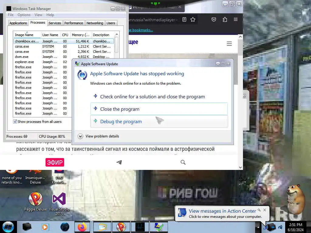Viewport: 311px width, 233px height.
Task: Click View messages in Action Center
Action: pos(222,211)
